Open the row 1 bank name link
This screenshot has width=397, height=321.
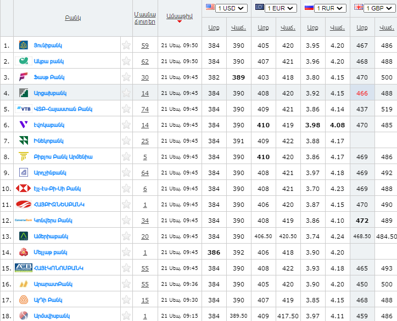tap(48, 46)
